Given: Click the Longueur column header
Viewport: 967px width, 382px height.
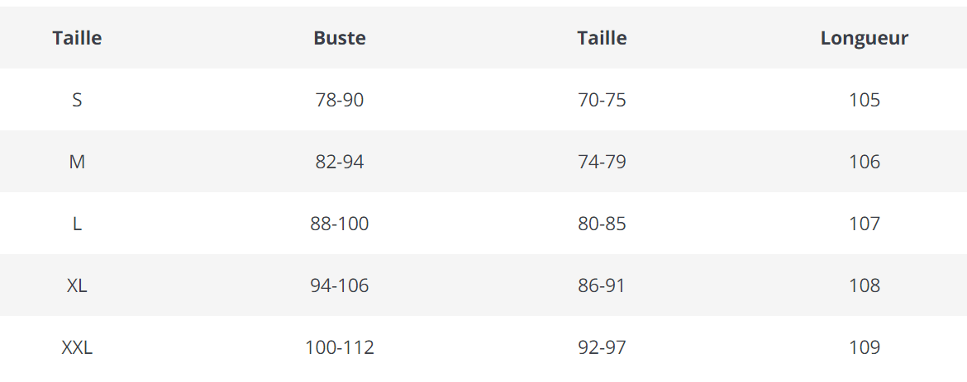Looking at the screenshot, I should coord(864,38).
